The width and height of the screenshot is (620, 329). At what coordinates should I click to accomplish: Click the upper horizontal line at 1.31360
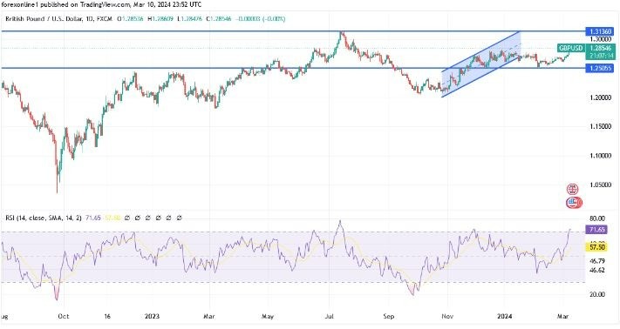coord(293,30)
